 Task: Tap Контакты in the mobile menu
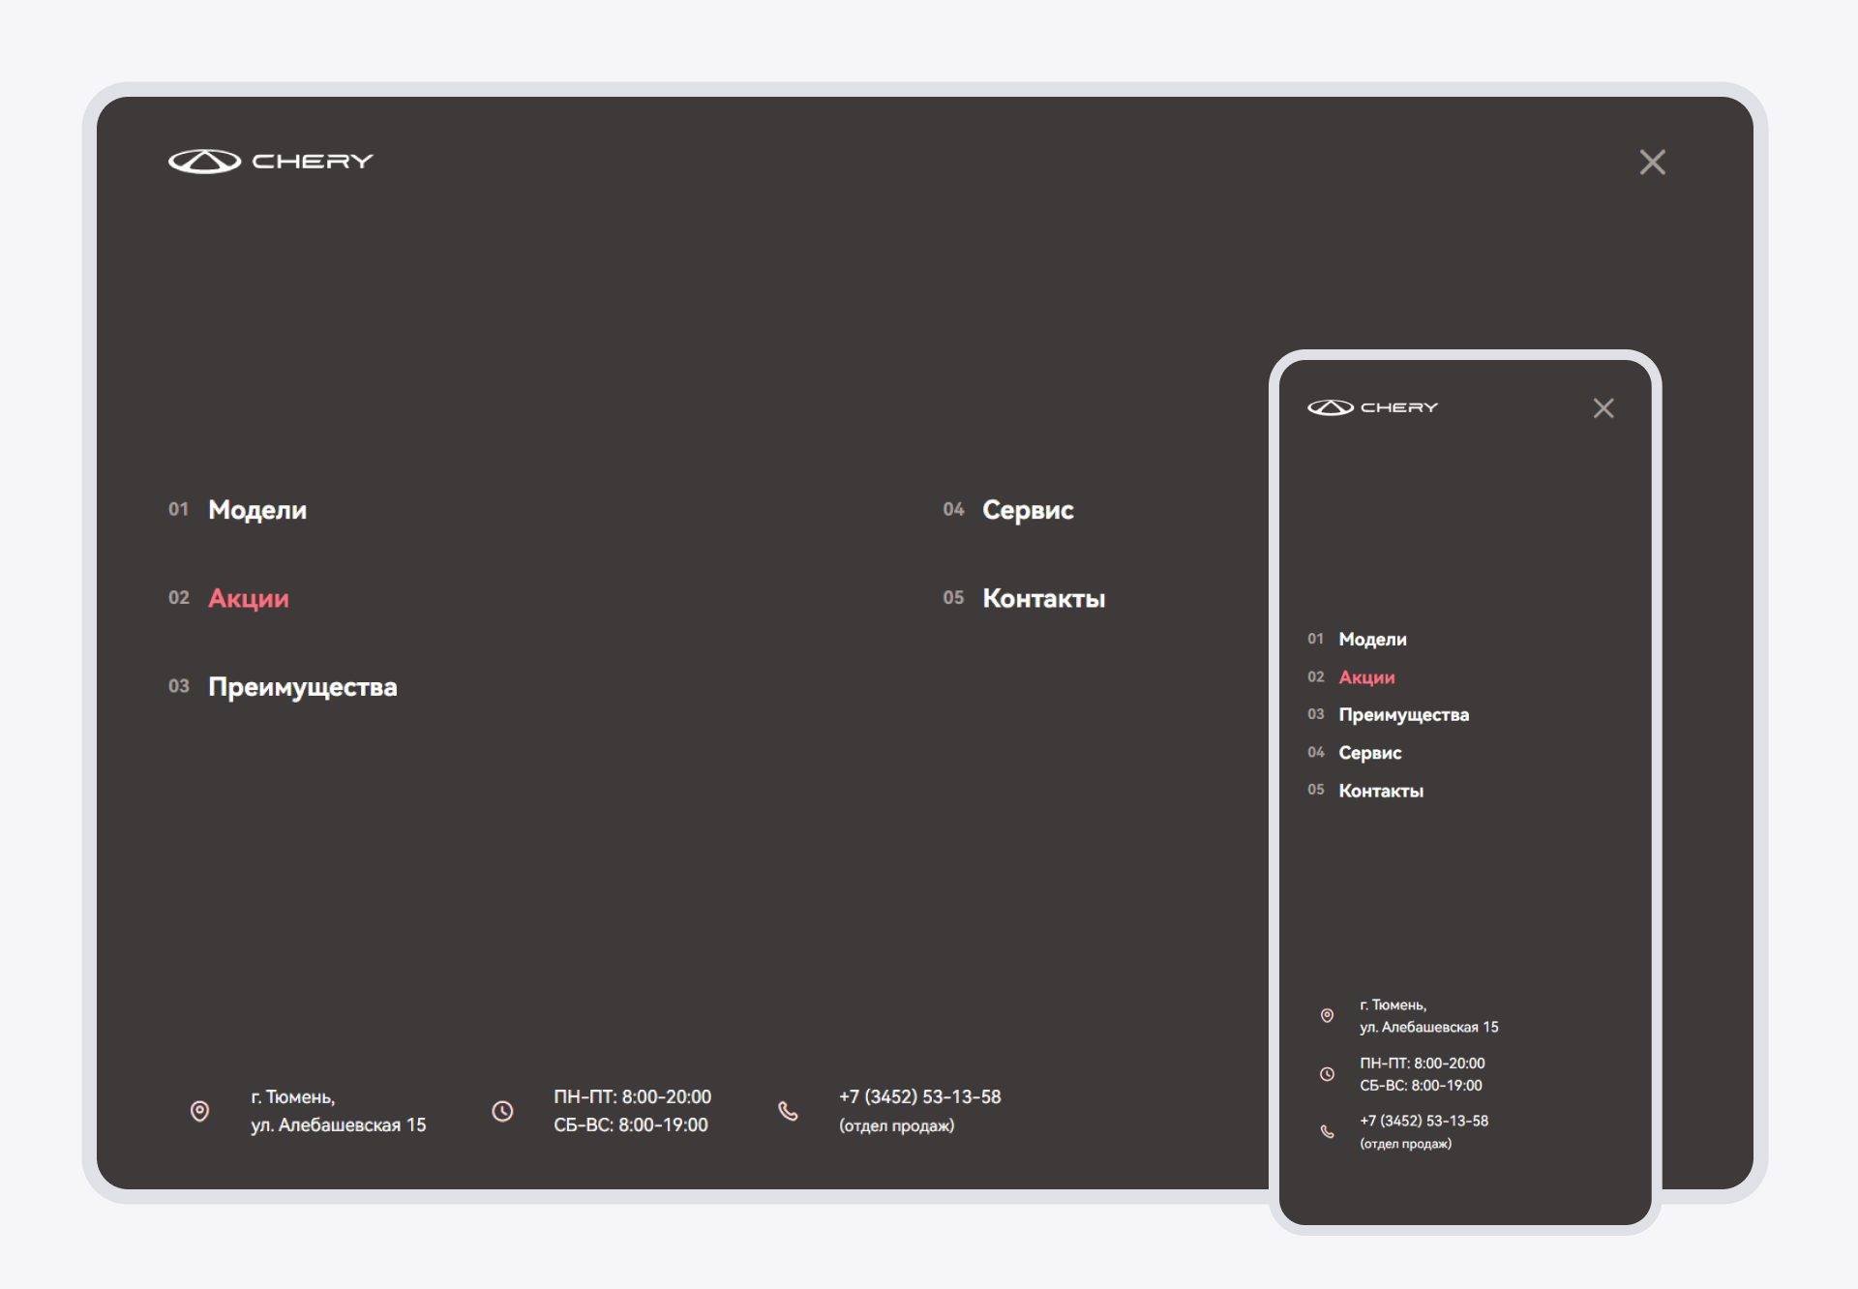(x=1380, y=791)
